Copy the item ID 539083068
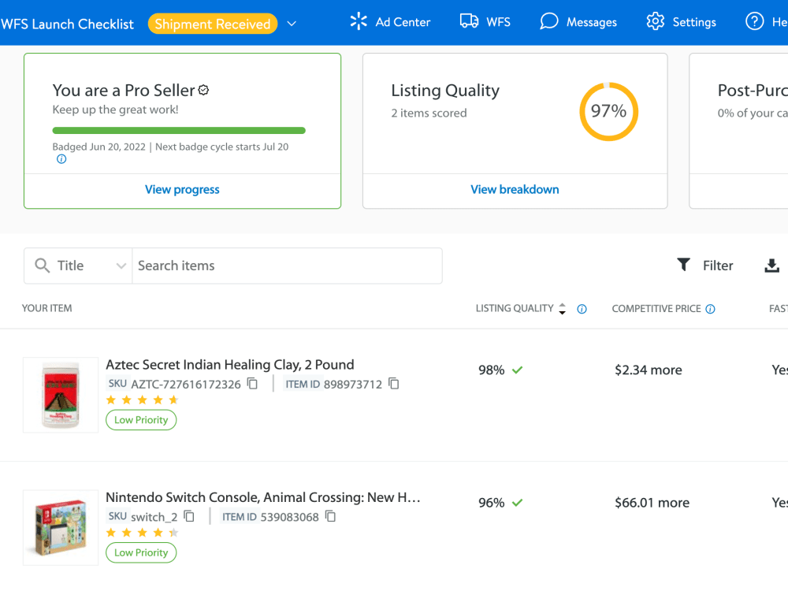This screenshot has height=591, width=788. [331, 517]
